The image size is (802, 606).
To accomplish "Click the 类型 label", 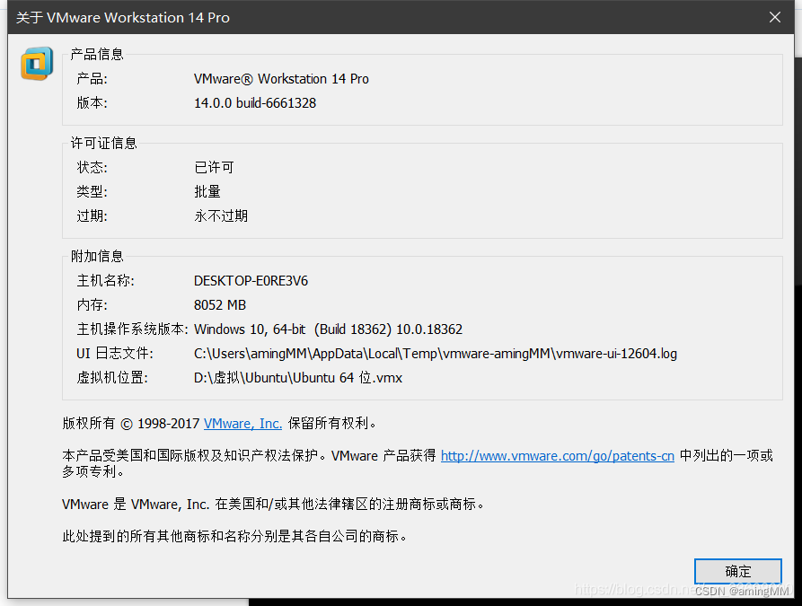I will [93, 192].
